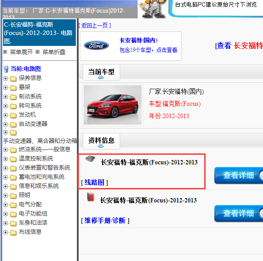Viewport: 263px width, 261px height.
Task: Expand the 照明 tree node
Action: click(x=5, y=195)
